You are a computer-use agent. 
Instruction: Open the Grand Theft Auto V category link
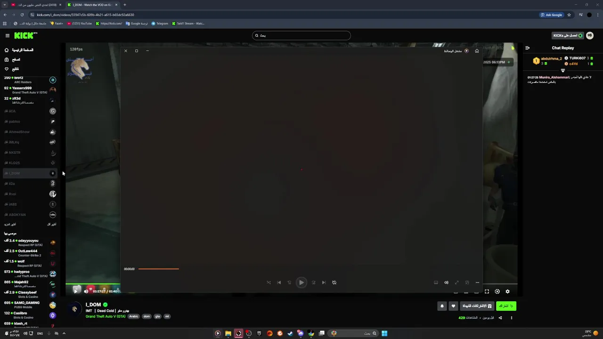106,316
